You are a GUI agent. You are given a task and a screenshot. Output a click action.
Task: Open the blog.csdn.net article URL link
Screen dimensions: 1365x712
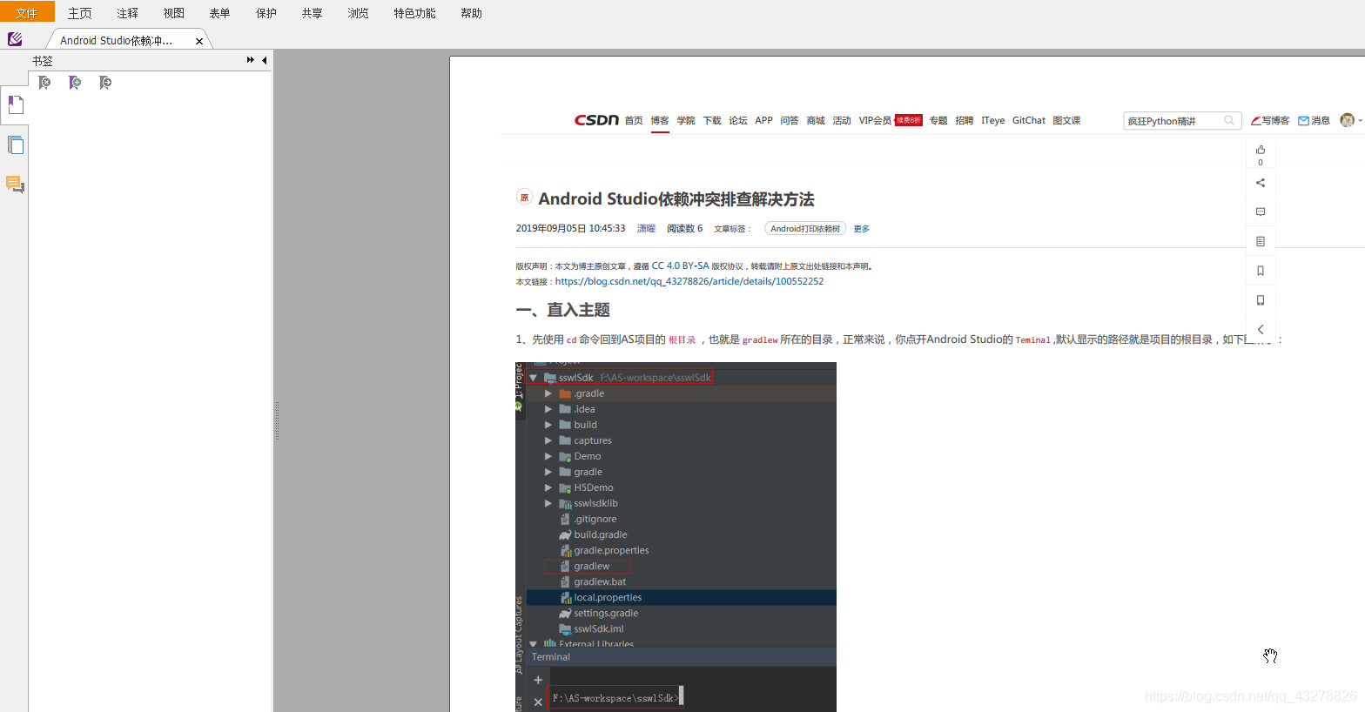689,281
